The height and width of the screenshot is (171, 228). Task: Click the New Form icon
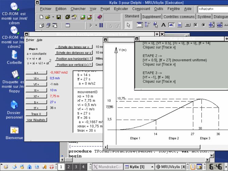click(x=68, y=26)
